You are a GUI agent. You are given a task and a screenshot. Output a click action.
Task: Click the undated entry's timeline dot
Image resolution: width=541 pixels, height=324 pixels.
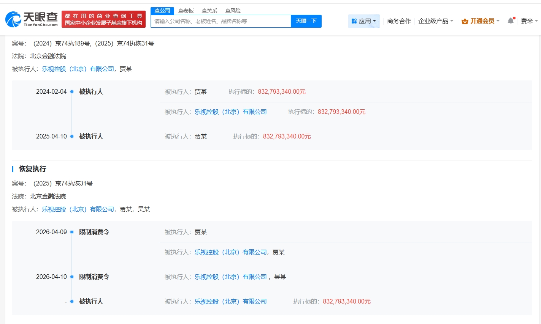[x=72, y=301]
